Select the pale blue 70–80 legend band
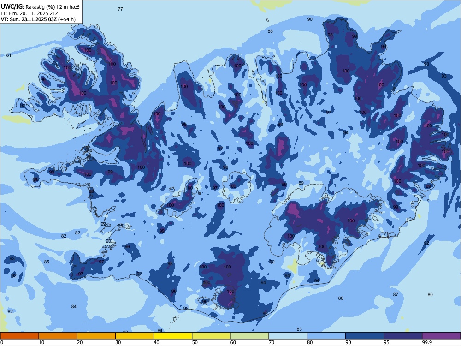The width and height of the screenshot is (461, 346). pyautogui.click(x=288, y=336)
